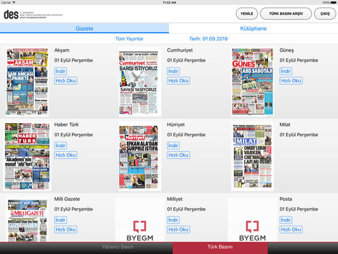Tap the Akşam newspaper title
This screenshot has height=254, width=338.
click(x=62, y=50)
